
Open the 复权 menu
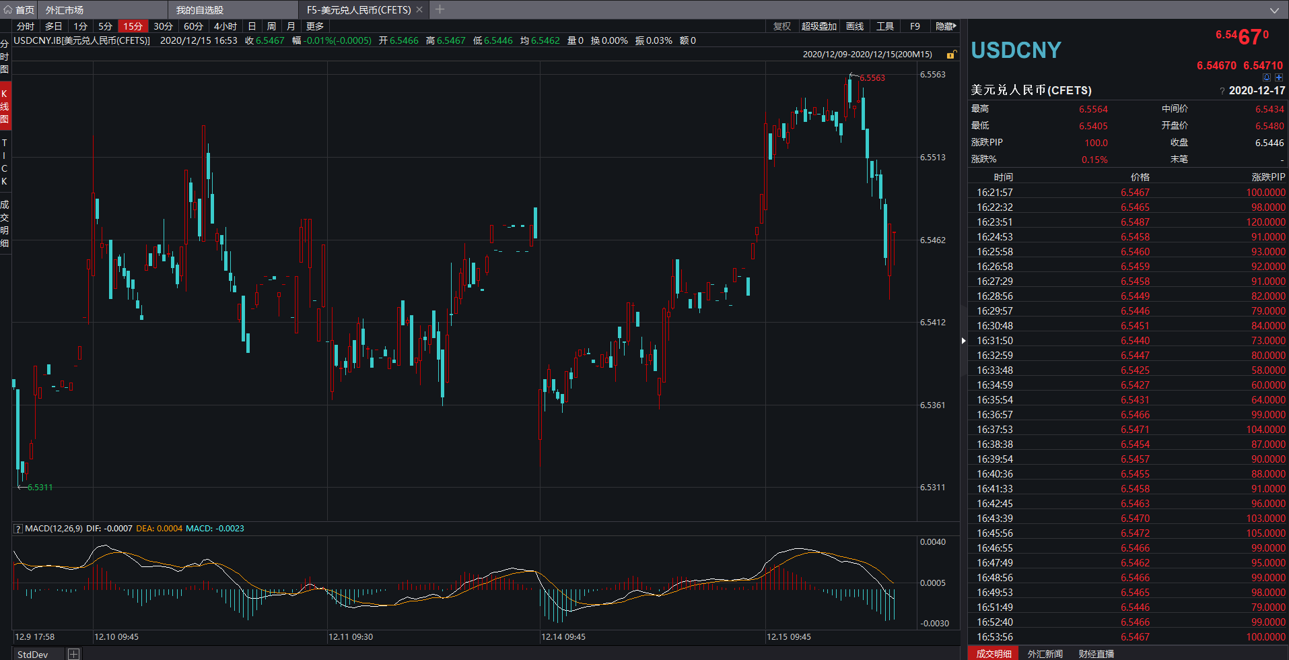782,26
